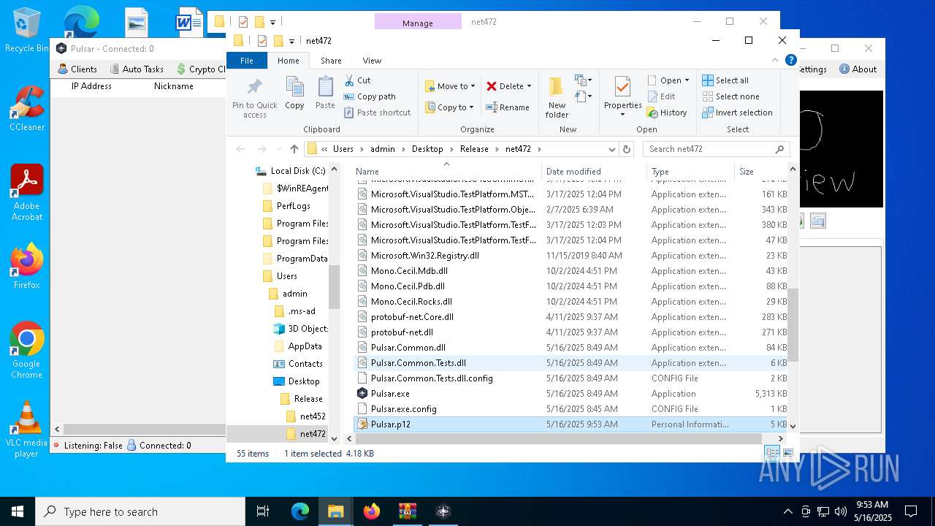935x526 pixels.
Task: Click Invert selection in ribbon
Action: [x=737, y=113]
